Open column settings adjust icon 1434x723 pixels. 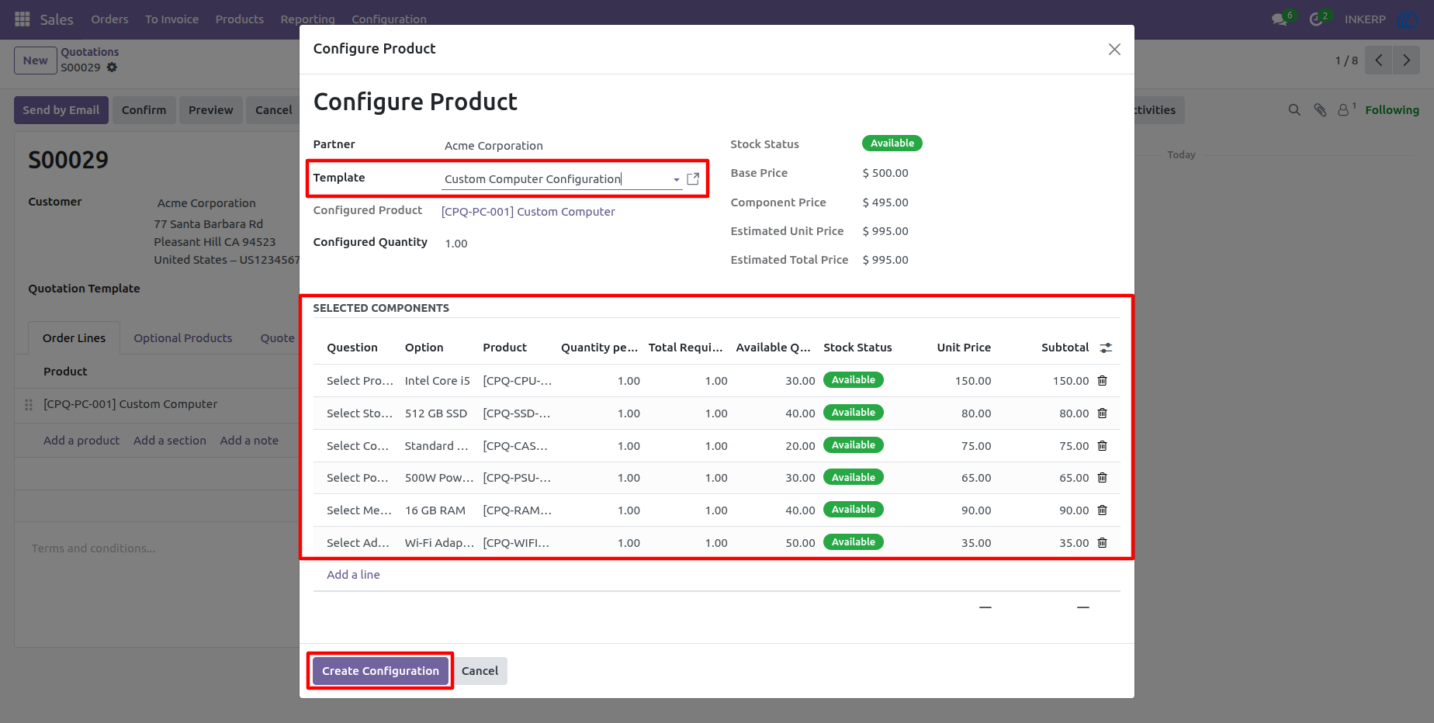tap(1106, 348)
